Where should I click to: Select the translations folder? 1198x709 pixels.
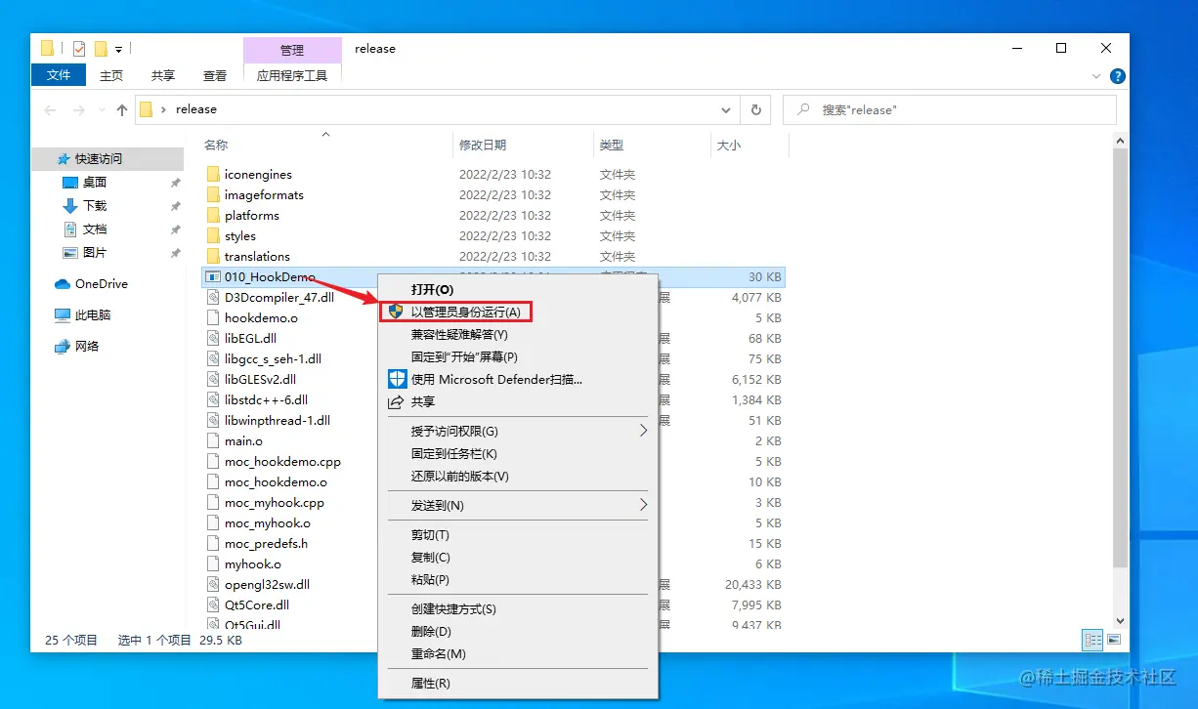point(257,257)
